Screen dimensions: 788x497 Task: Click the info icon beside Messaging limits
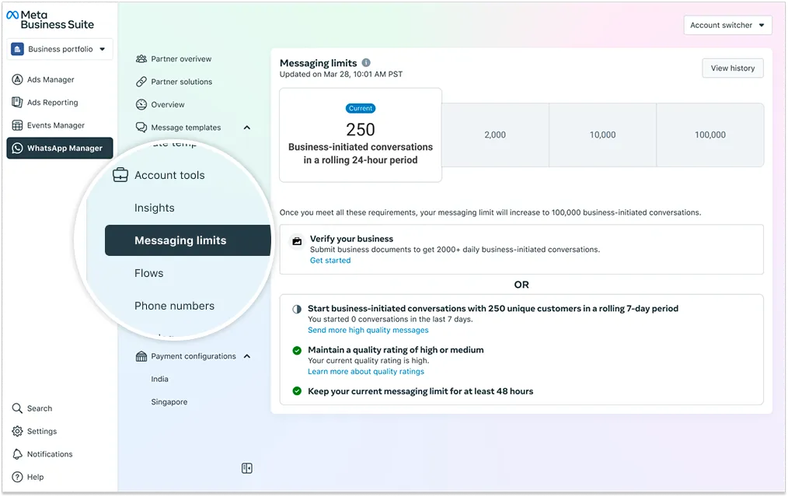click(x=366, y=63)
